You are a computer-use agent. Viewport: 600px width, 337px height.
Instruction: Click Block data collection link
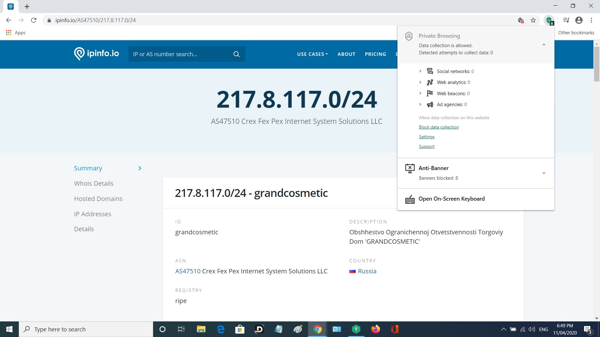(x=439, y=127)
